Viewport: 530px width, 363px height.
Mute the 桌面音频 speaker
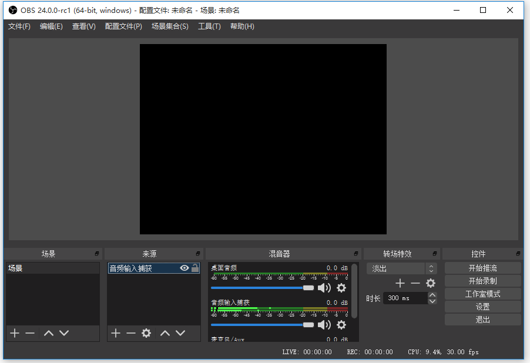(x=324, y=288)
